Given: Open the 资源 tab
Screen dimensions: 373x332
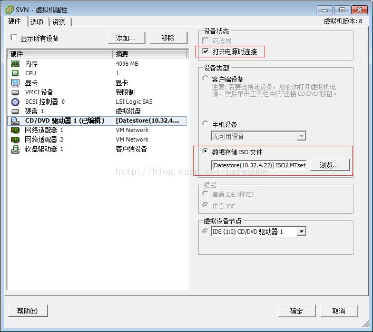Looking at the screenshot, I should coord(59,22).
